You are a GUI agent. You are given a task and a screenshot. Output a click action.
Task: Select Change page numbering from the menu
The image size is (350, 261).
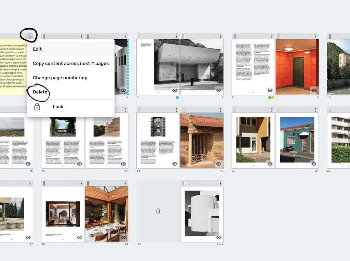click(x=60, y=78)
